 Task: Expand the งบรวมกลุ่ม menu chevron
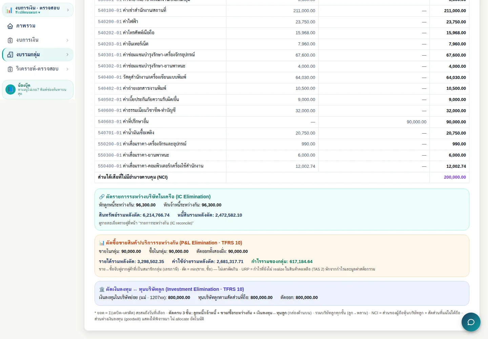coord(67,55)
